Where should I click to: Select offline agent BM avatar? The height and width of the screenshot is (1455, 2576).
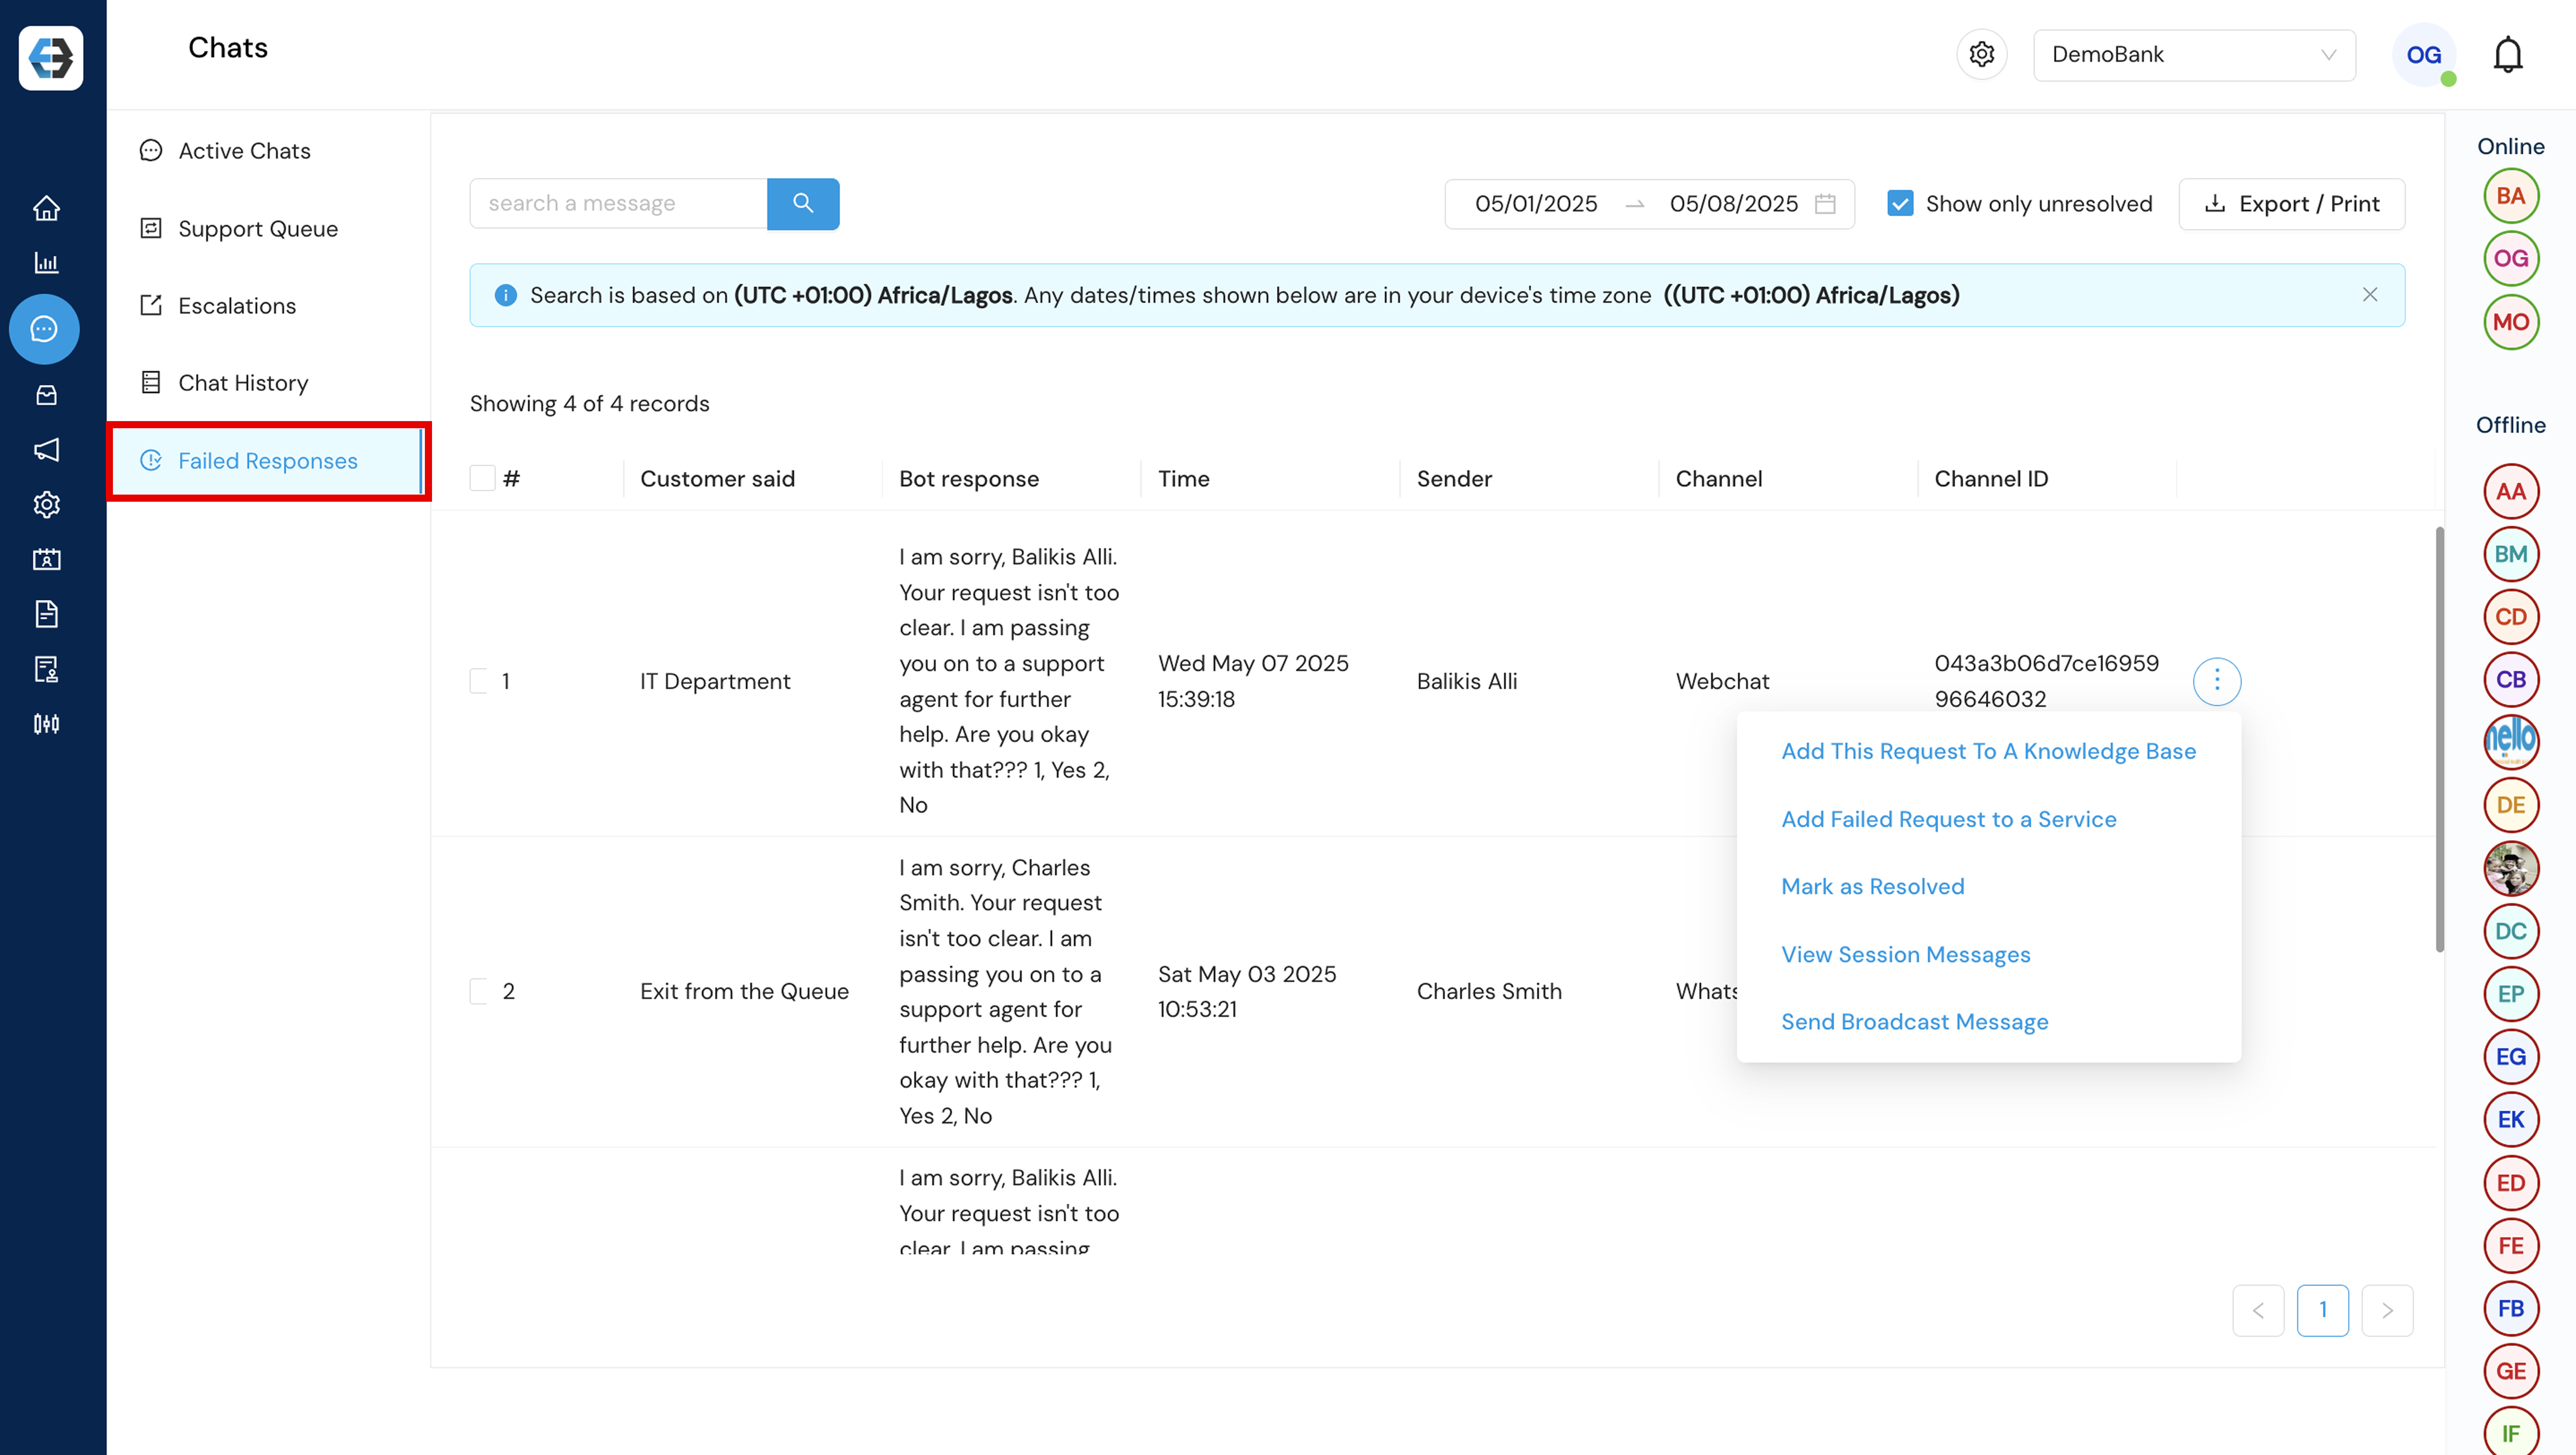[x=2510, y=555]
